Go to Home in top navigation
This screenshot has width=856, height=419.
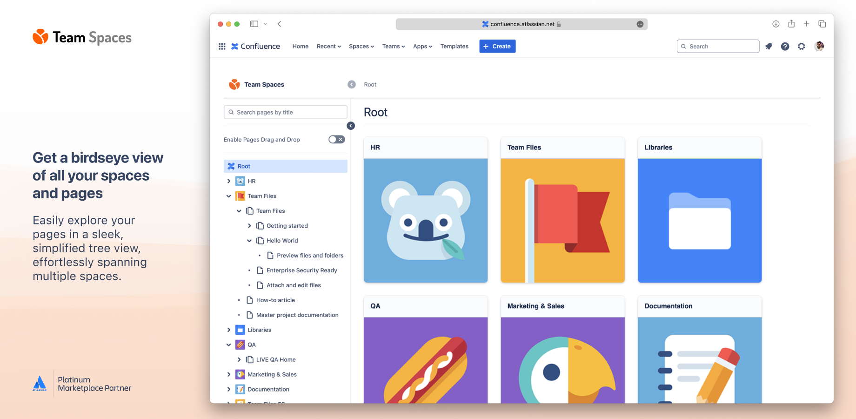click(x=301, y=46)
